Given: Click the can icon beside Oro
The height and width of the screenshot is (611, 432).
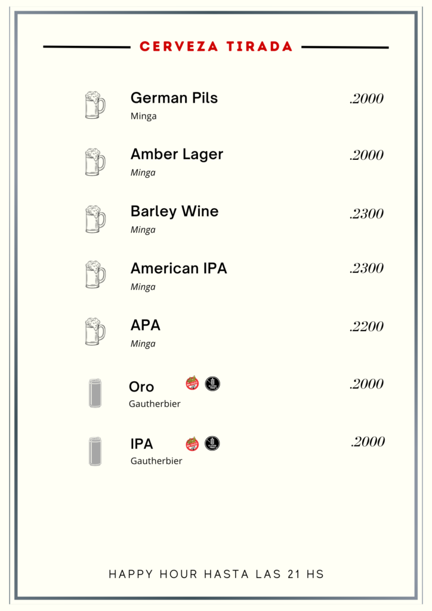Looking at the screenshot, I should click(x=95, y=393).
